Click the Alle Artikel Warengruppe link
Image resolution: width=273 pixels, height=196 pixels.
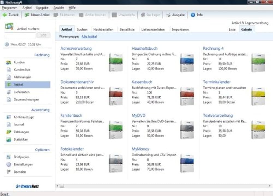[x=89, y=37]
